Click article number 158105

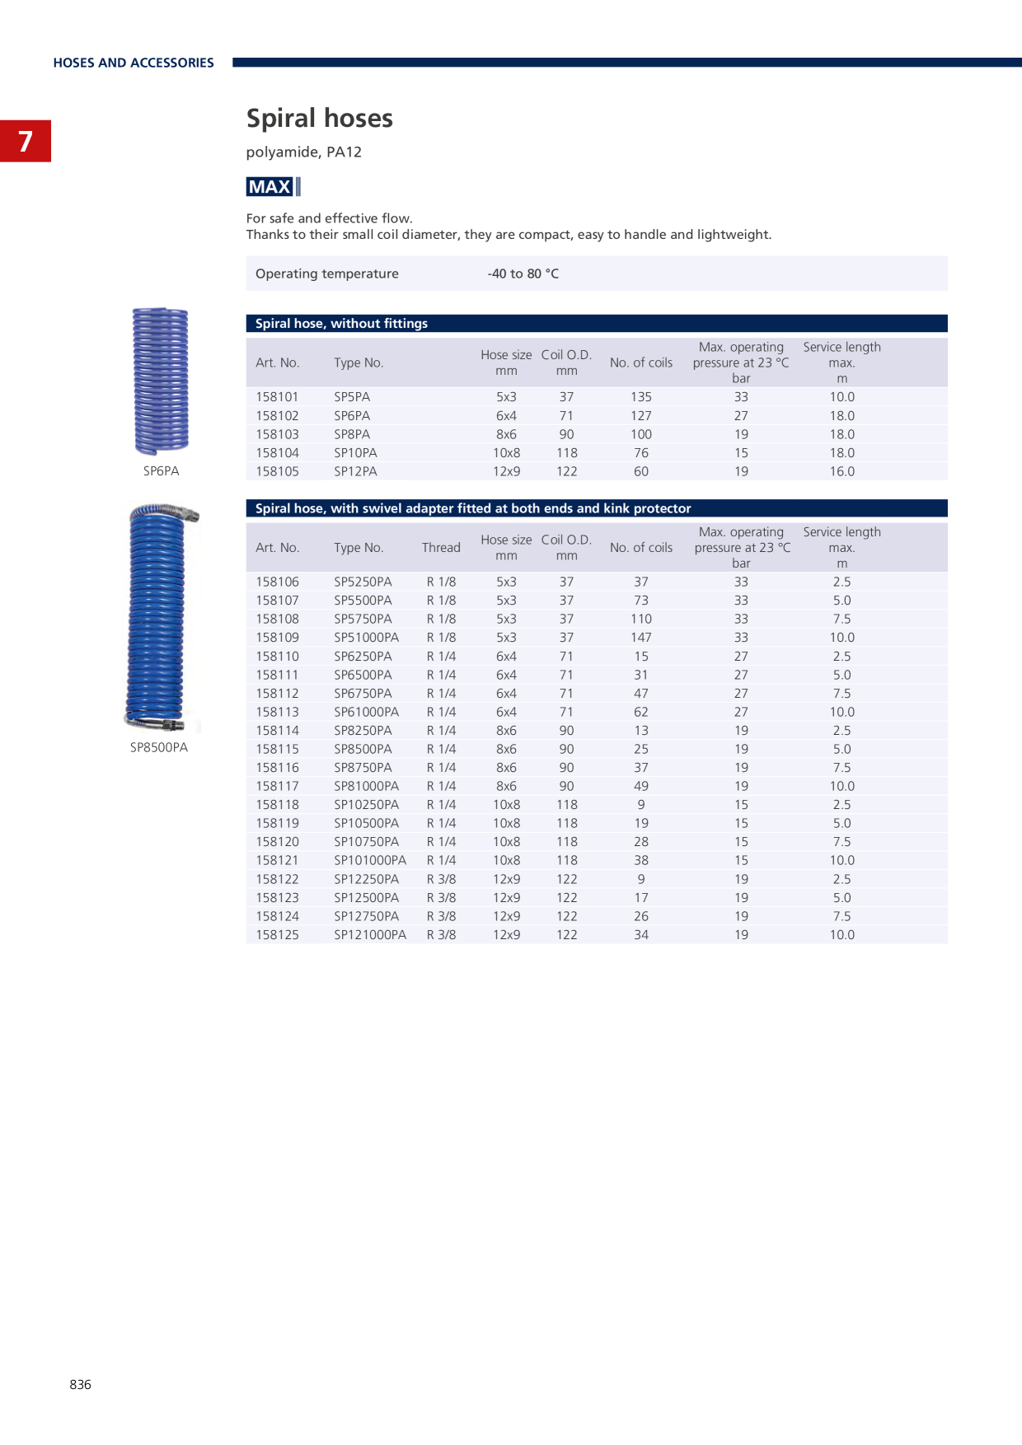[277, 471]
